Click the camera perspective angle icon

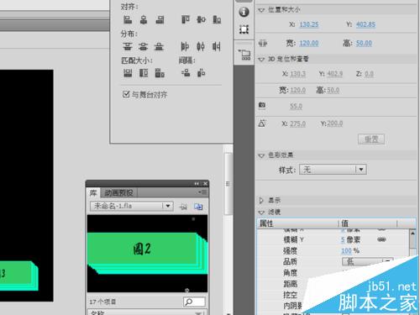(x=262, y=105)
